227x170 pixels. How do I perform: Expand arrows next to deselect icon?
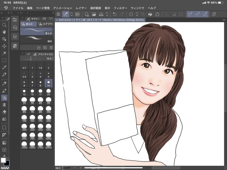pos(137,14)
